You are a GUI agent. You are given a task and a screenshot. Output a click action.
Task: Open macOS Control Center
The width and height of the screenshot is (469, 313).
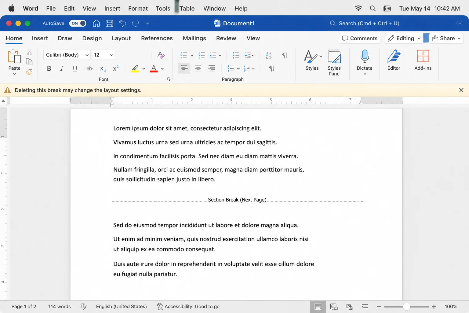click(387, 9)
